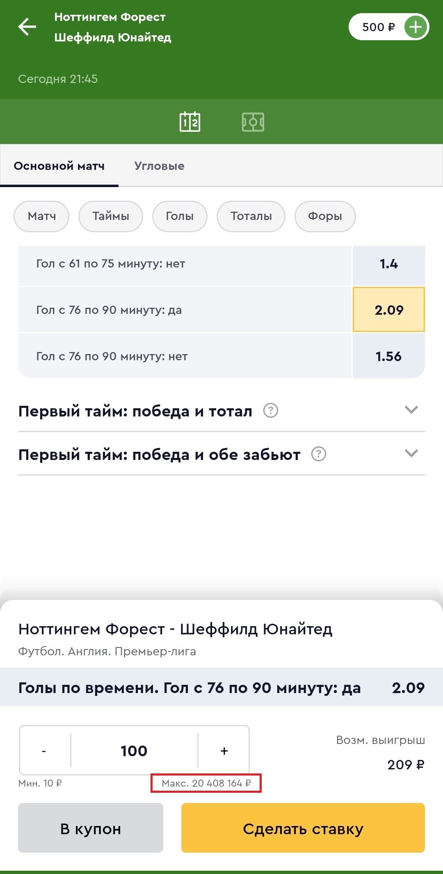This screenshot has height=874, width=443.
Task: Tap the stake amount field showing 100
Action: click(x=134, y=751)
